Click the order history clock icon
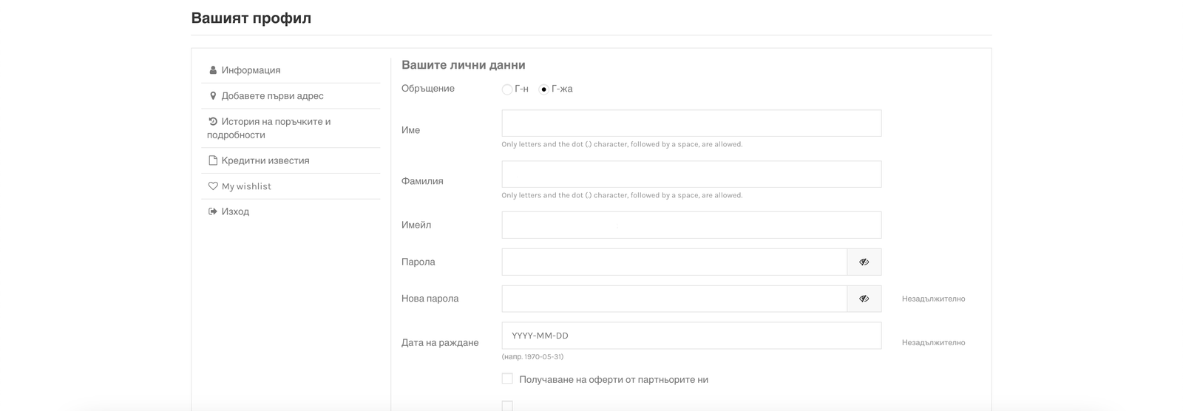 click(213, 121)
